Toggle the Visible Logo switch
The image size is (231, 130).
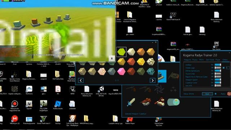click(x=218, y=68)
